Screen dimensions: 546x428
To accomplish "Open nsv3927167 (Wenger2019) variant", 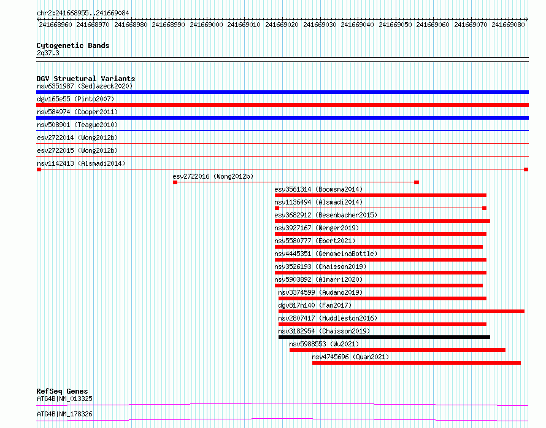I will click(317, 228).
